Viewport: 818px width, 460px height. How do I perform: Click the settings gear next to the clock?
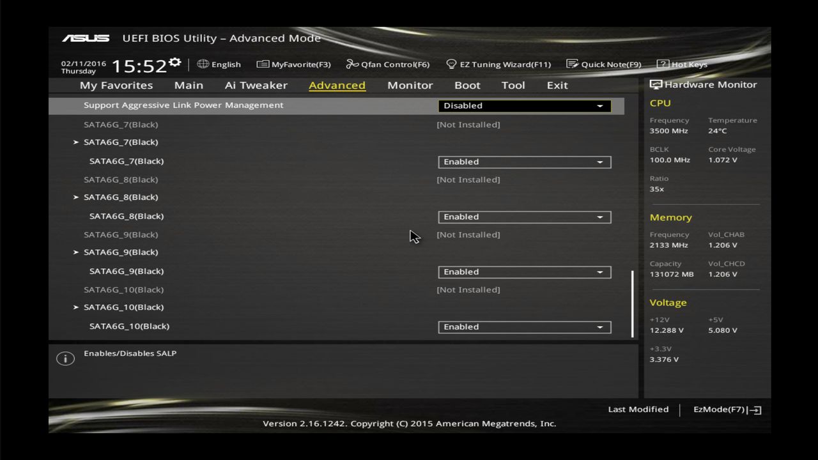point(174,63)
